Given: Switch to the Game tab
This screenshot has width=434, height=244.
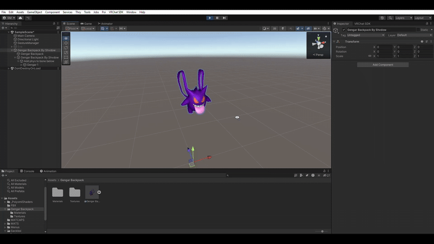Looking at the screenshot, I should (86, 24).
